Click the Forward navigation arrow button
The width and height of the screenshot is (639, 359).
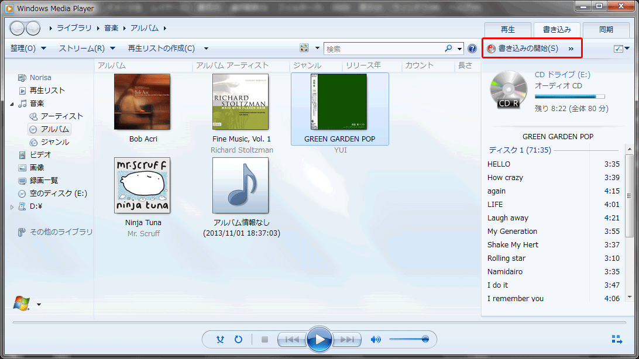(x=33, y=28)
